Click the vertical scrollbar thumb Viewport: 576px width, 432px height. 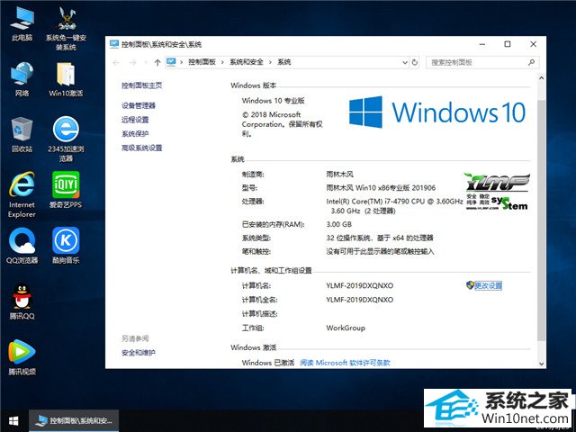(541, 219)
